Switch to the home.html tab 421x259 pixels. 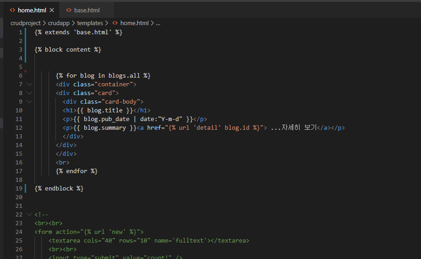32,10
